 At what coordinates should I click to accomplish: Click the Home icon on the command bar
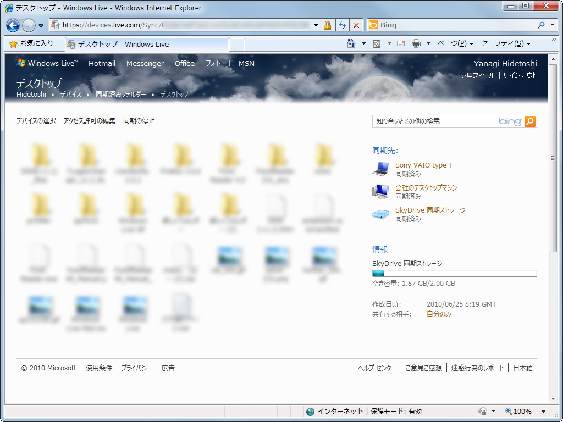tap(351, 44)
